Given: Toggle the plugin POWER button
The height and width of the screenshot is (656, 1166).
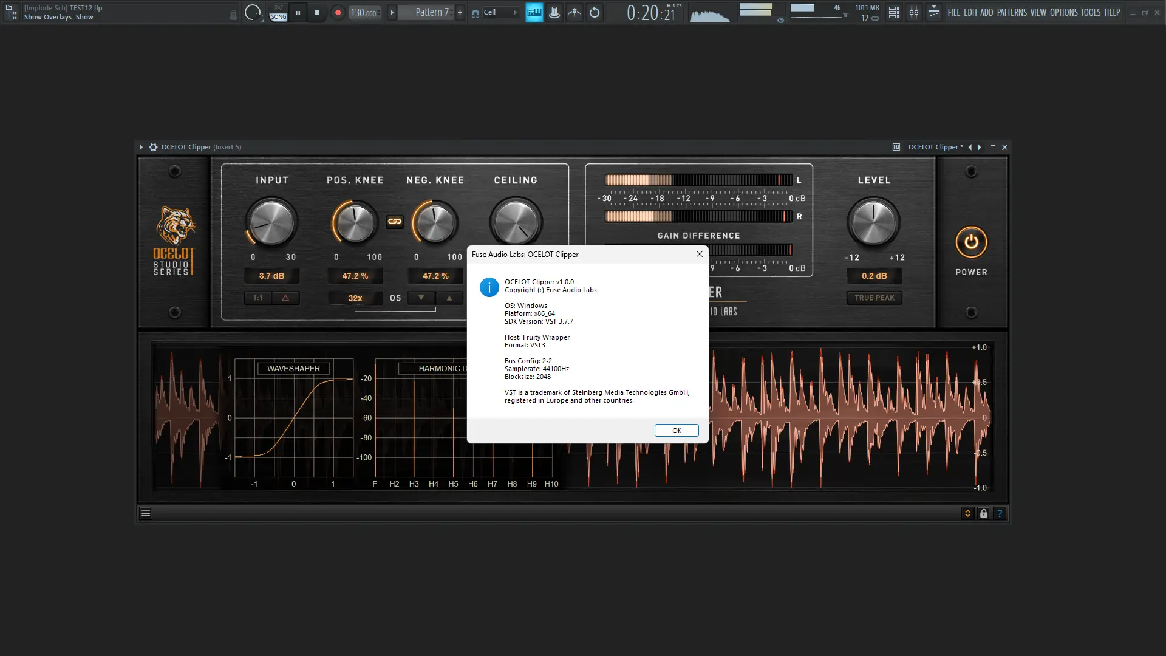Looking at the screenshot, I should [971, 242].
